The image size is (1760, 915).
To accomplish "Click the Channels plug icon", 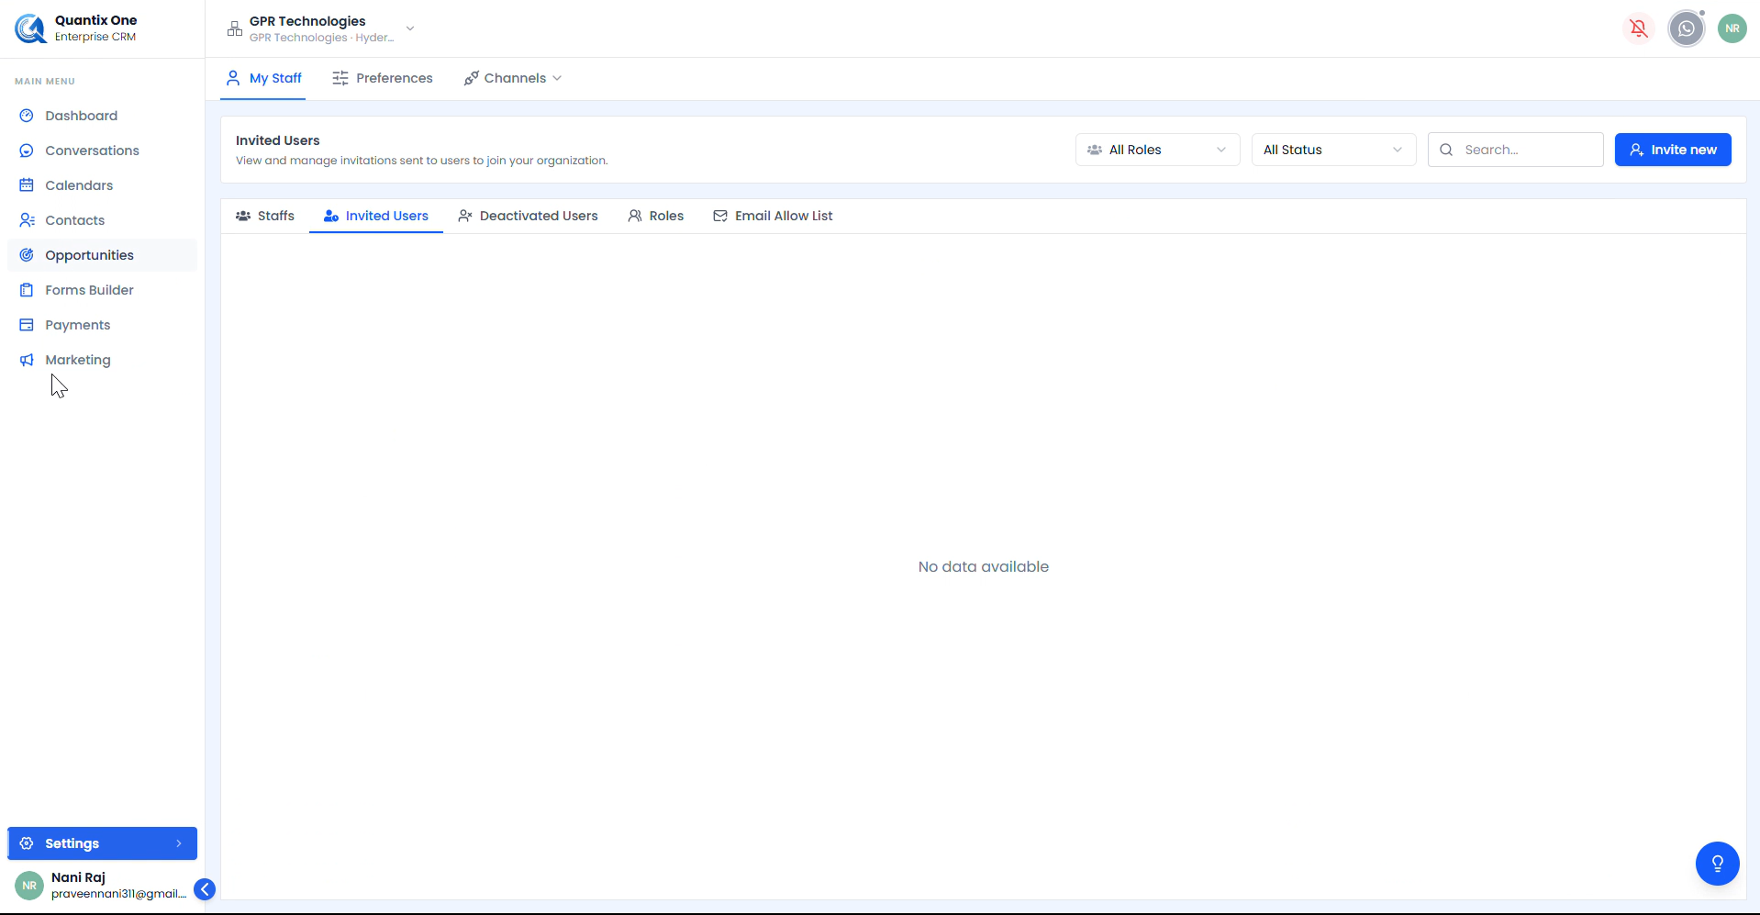I will coord(472,78).
